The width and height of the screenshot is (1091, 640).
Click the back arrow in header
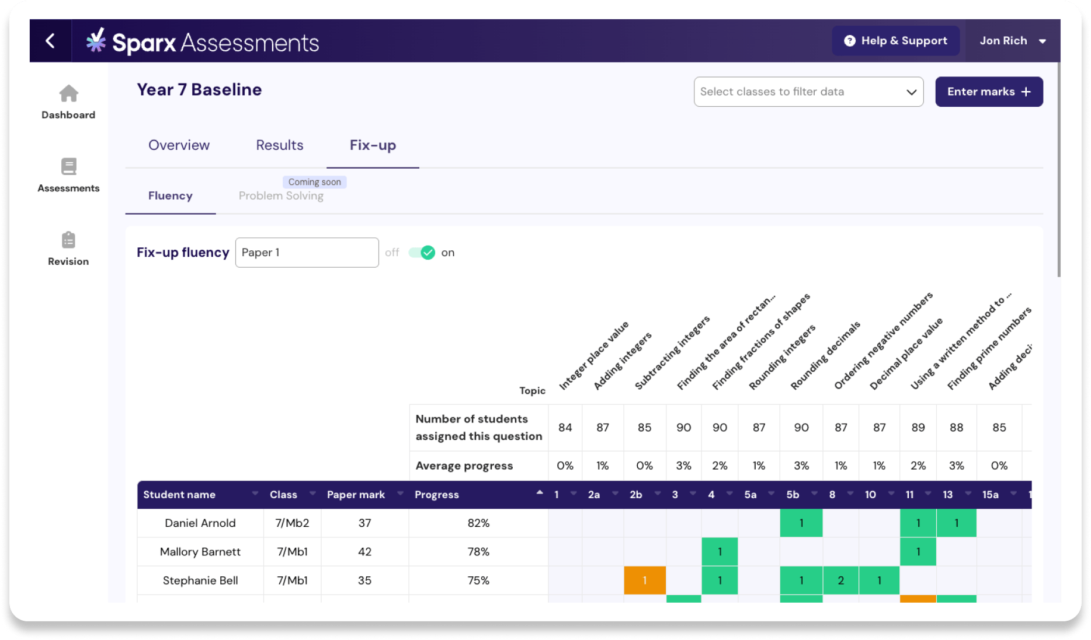pos(50,41)
